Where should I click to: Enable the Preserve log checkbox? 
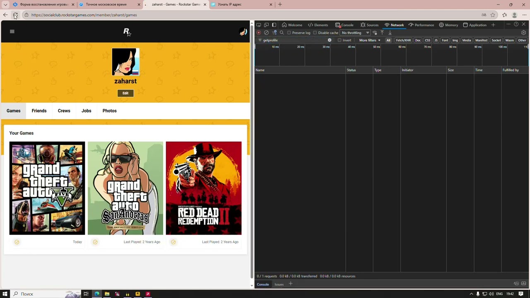289,33
